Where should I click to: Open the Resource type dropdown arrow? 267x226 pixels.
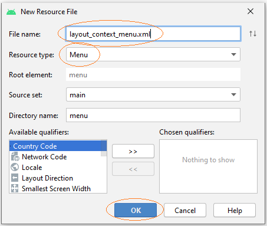click(x=233, y=54)
